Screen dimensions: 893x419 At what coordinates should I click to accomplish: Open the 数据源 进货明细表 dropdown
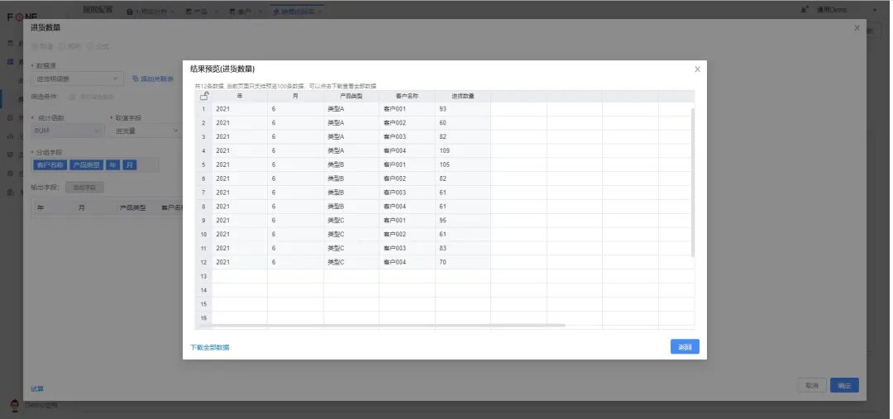coord(78,79)
